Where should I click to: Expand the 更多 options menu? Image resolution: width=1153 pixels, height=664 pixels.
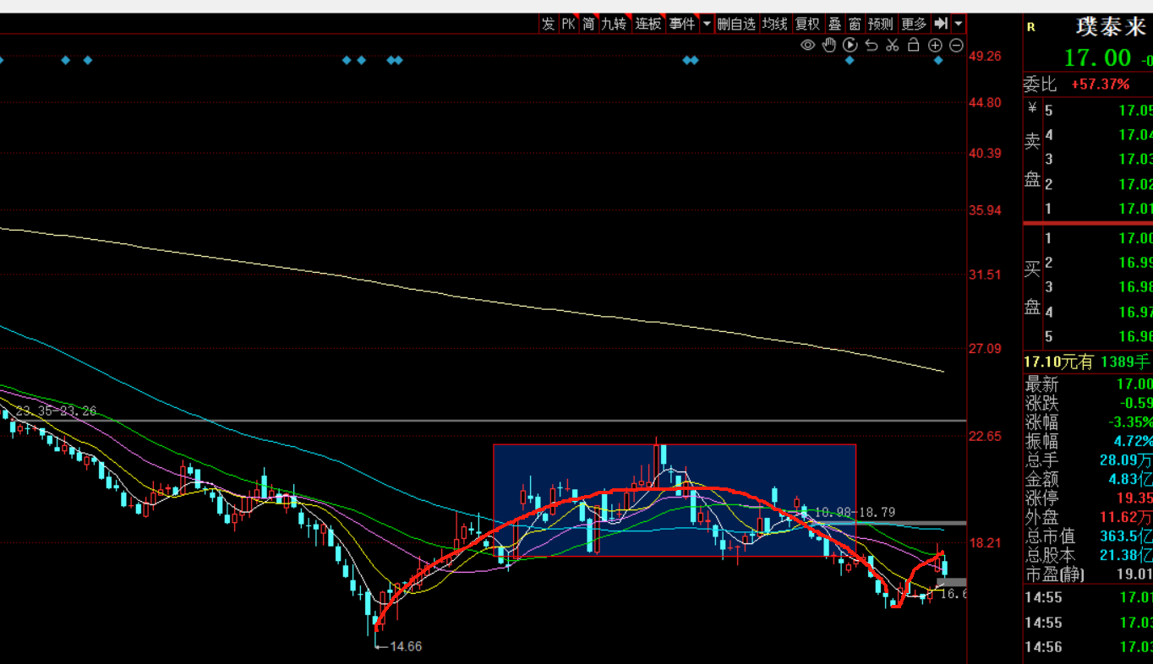click(914, 24)
